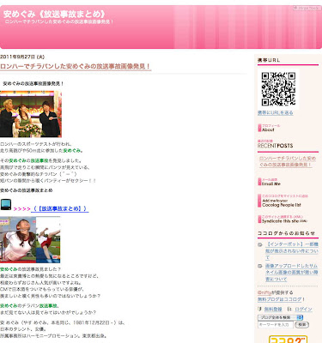Click the cocolog logo banner at bottom
The image size is (322, 343).
(x=288, y=340)
